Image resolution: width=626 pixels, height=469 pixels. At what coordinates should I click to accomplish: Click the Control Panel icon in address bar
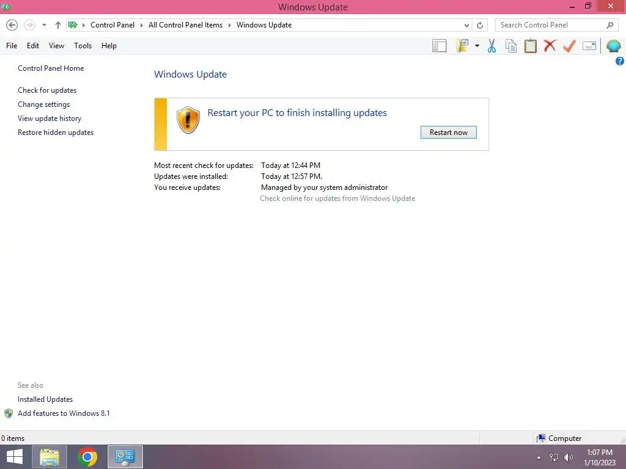[x=73, y=25]
